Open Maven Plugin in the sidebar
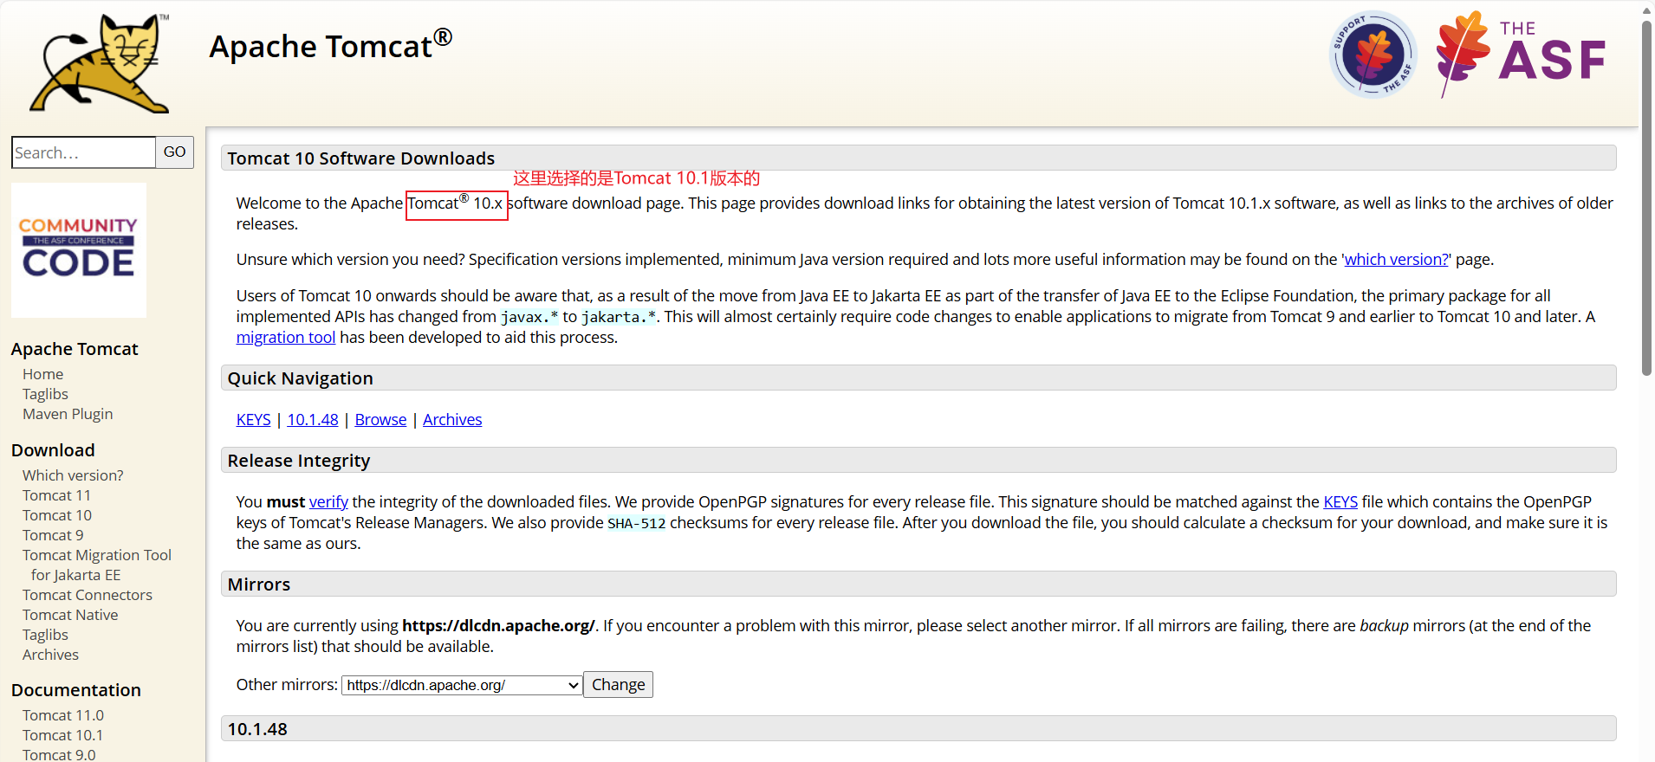Image resolution: width=1655 pixels, height=762 pixels. pyautogui.click(x=68, y=414)
